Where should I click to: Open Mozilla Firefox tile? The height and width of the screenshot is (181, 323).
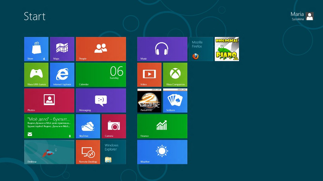[201, 49]
